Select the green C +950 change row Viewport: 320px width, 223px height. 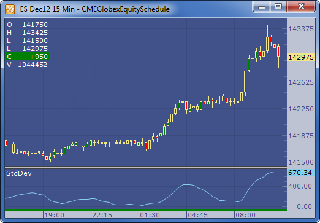[x=27, y=57]
